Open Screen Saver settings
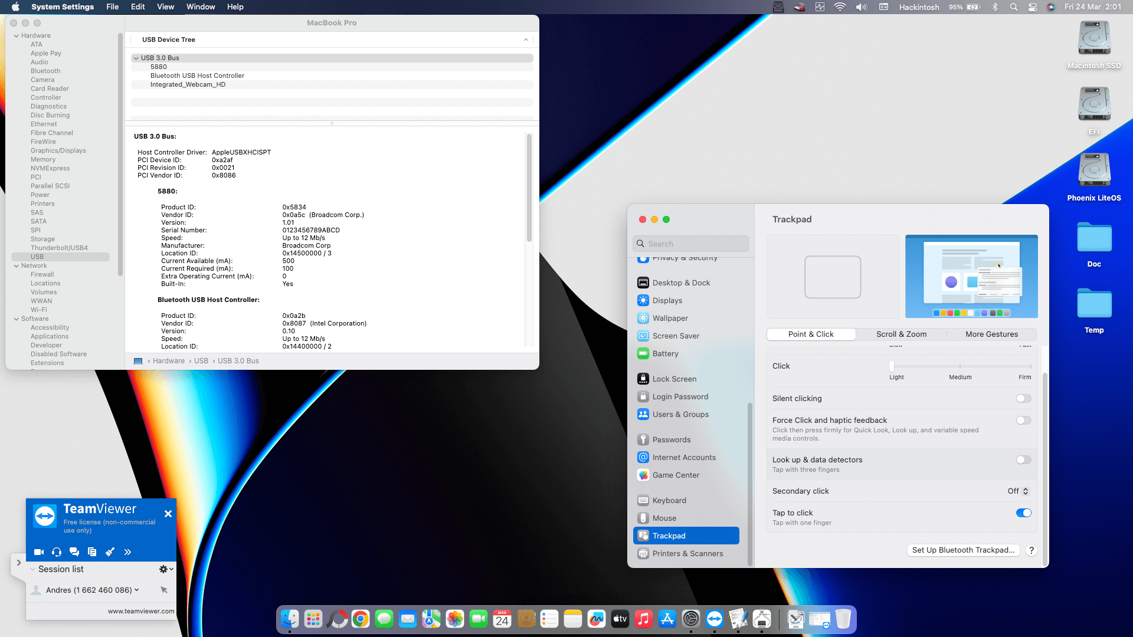1133x637 pixels. pyautogui.click(x=687, y=336)
